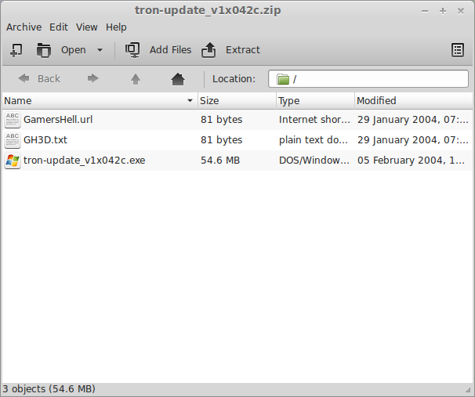Click the Windows executable file icon
The width and height of the screenshot is (475, 397).
point(13,161)
